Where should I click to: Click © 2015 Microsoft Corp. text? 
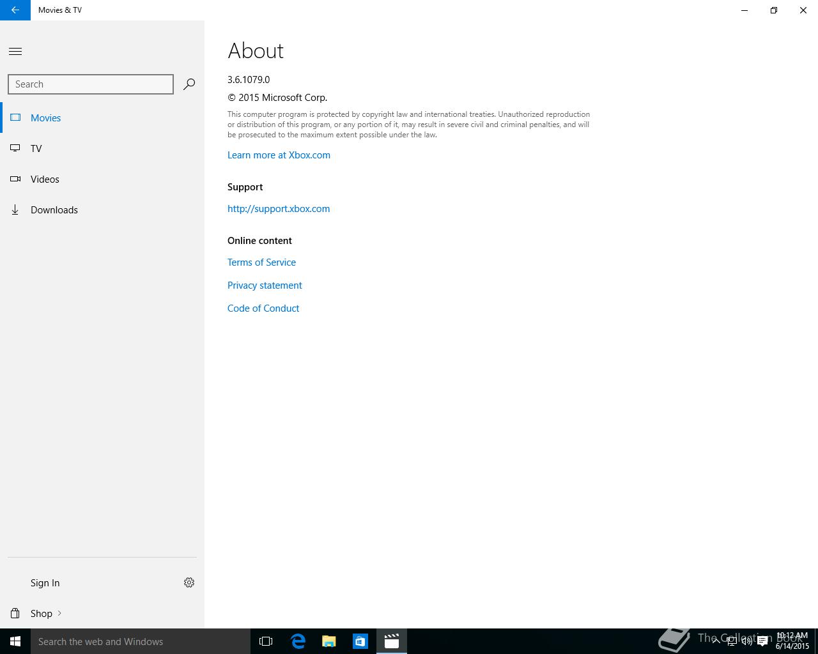pyautogui.click(x=277, y=98)
